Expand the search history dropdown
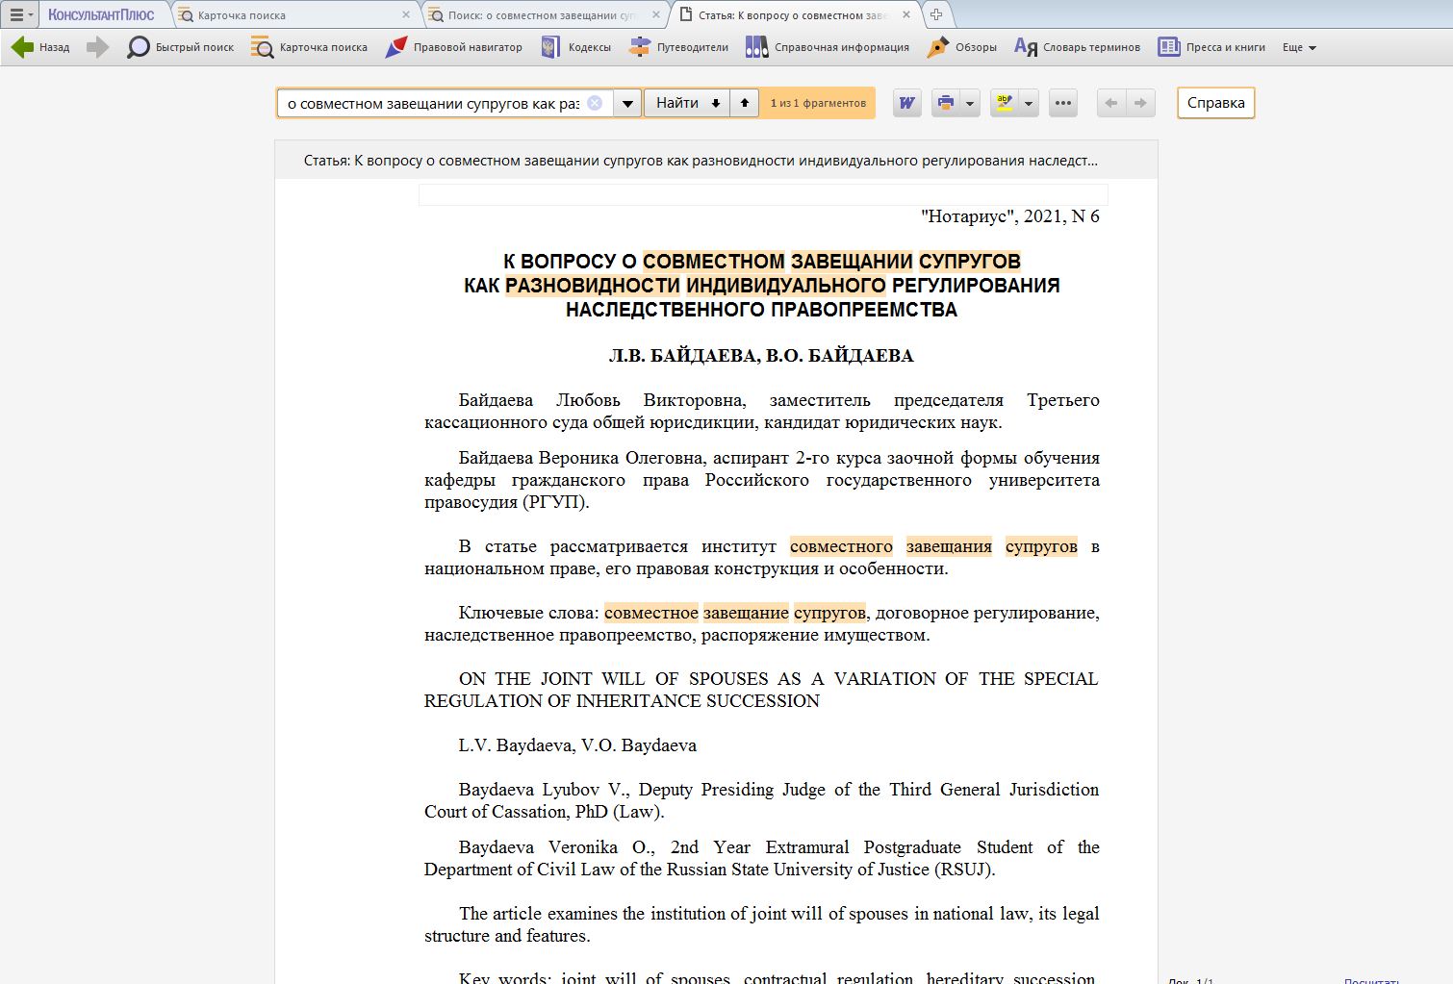Image resolution: width=1453 pixels, height=984 pixels. pyautogui.click(x=627, y=103)
